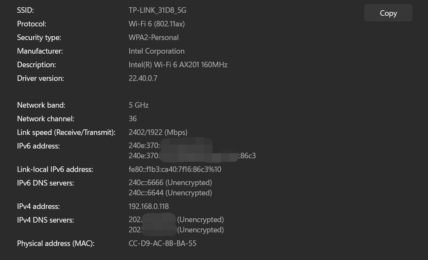Click the Copy button
This screenshot has height=260, width=428.
(388, 13)
